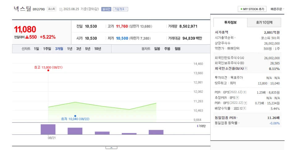Select the 3년 line chart period
The height and width of the screenshot is (150, 289).
click(x=79, y=49)
